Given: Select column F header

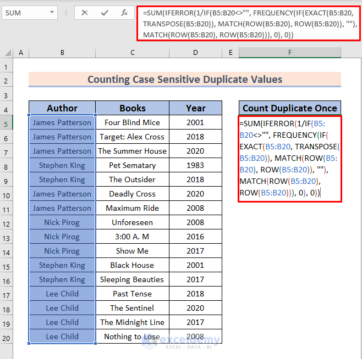Looking at the screenshot, I should tap(290, 53).
